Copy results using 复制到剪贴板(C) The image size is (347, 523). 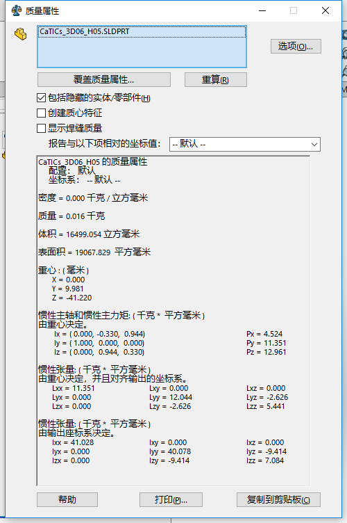pyautogui.click(x=278, y=499)
